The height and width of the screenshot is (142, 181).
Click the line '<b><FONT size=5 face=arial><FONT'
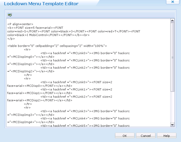pyautogui.click(x=35, y=28)
